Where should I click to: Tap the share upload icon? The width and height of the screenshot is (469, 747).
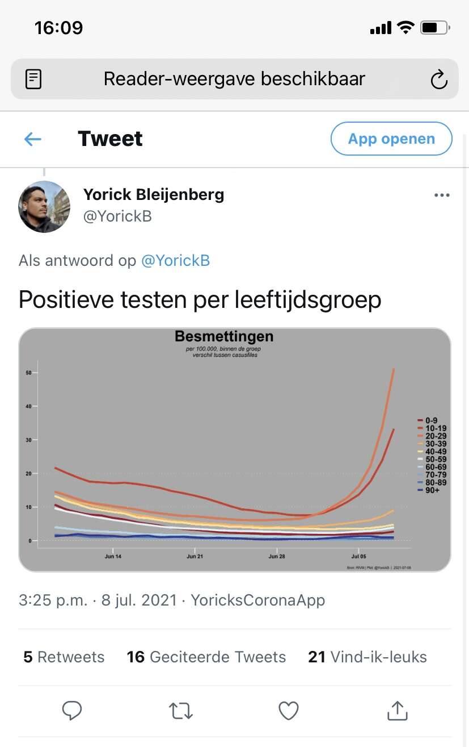(397, 710)
